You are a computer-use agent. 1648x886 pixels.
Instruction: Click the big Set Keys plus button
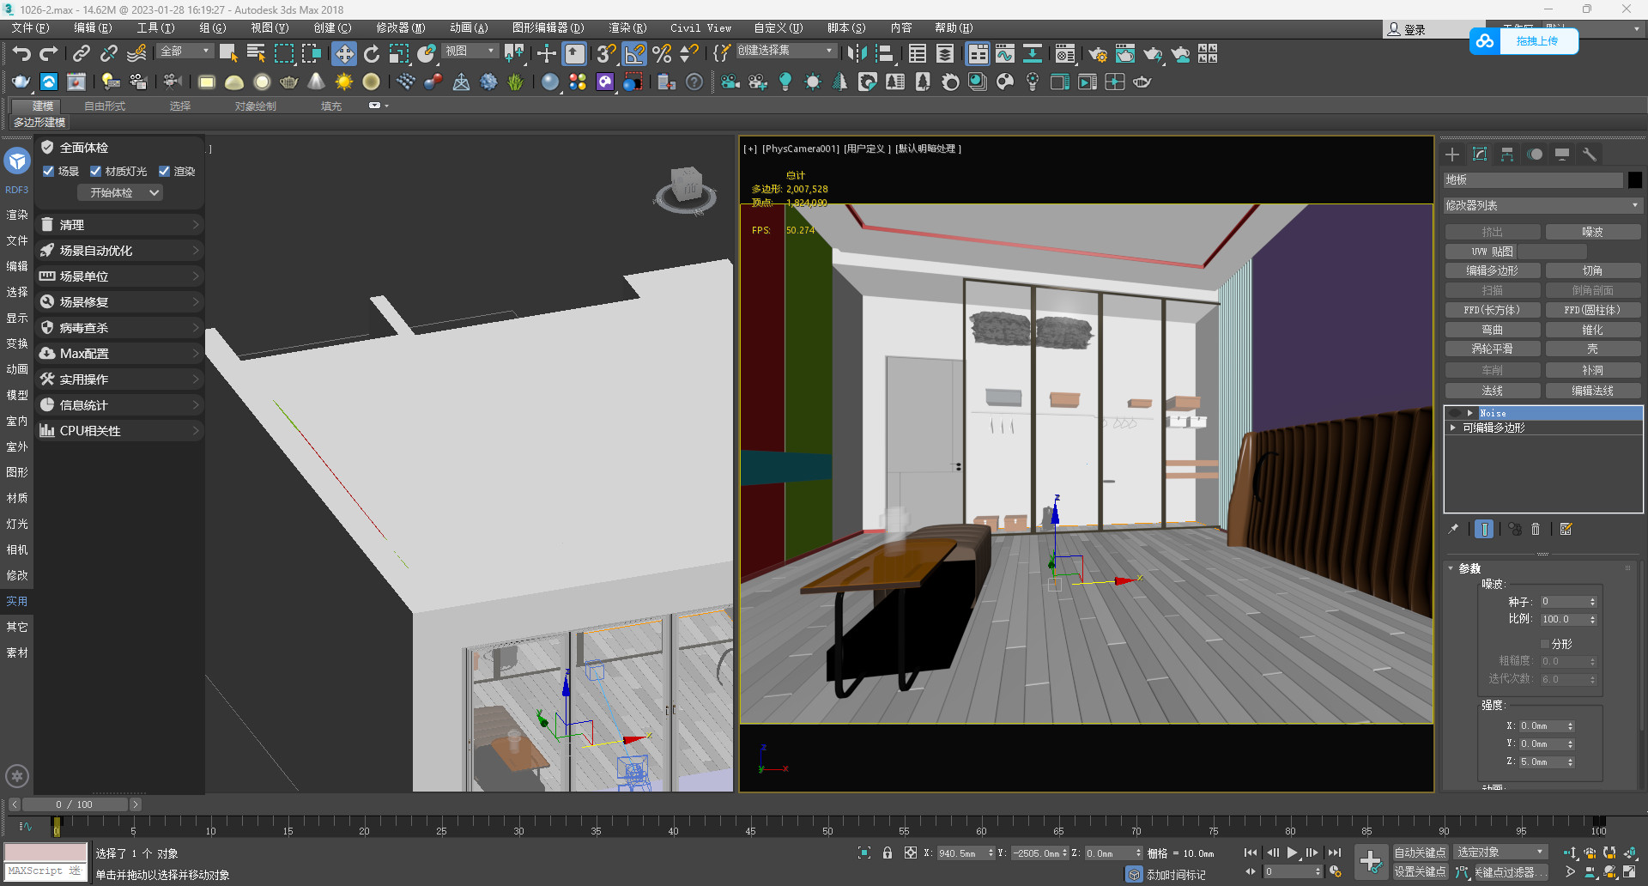(1371, 861)
